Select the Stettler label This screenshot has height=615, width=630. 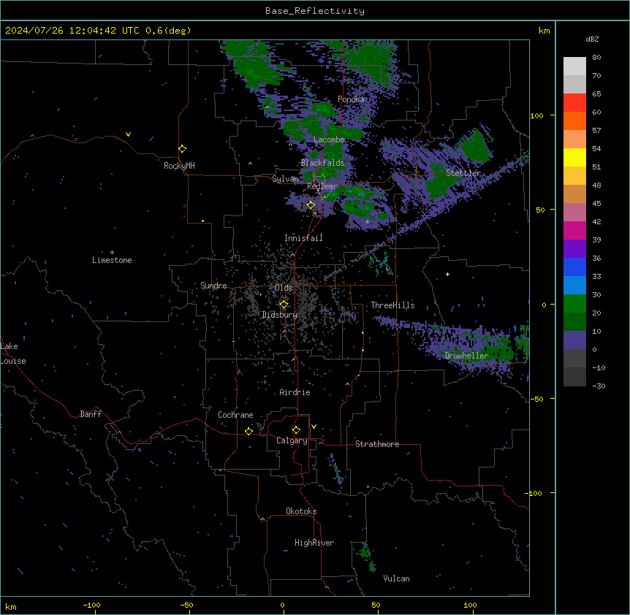[463, 173]
